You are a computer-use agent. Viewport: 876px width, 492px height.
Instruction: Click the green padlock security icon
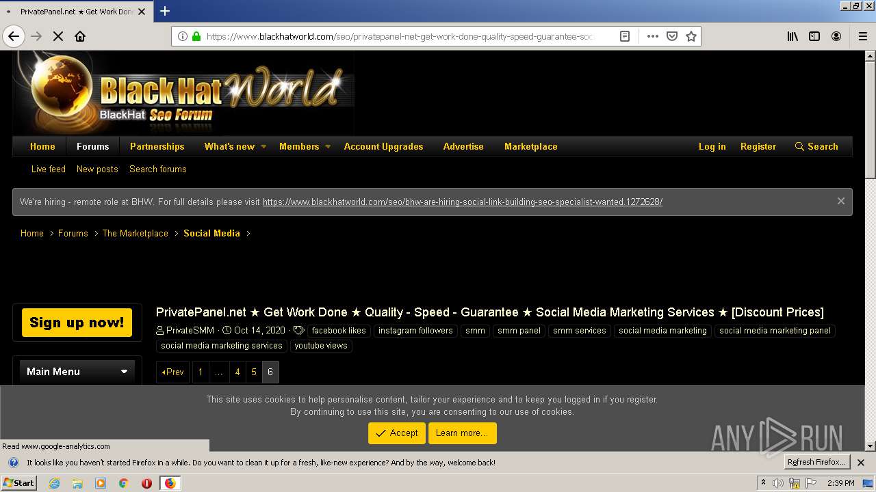196,36
